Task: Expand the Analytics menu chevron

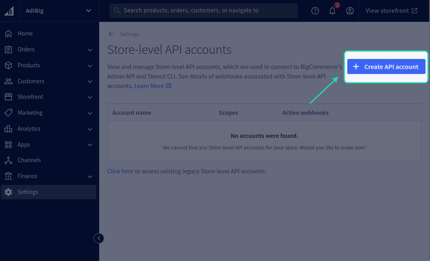Action: click(90, 129)
